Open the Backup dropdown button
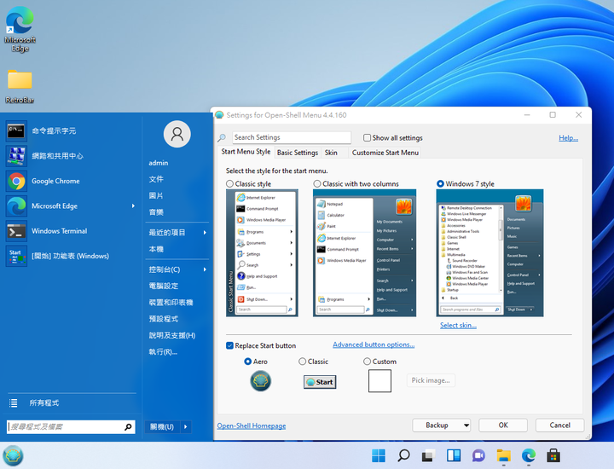Viewport: 614px width, 469px height. [442, 426]
